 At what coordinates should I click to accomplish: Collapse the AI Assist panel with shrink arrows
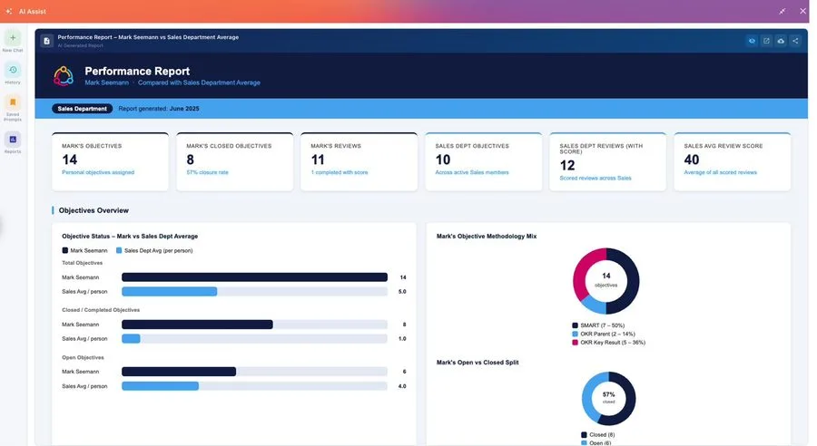[783, 11]
